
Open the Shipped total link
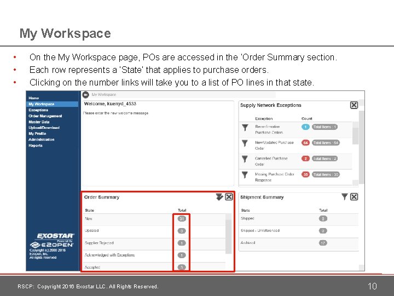323,219
